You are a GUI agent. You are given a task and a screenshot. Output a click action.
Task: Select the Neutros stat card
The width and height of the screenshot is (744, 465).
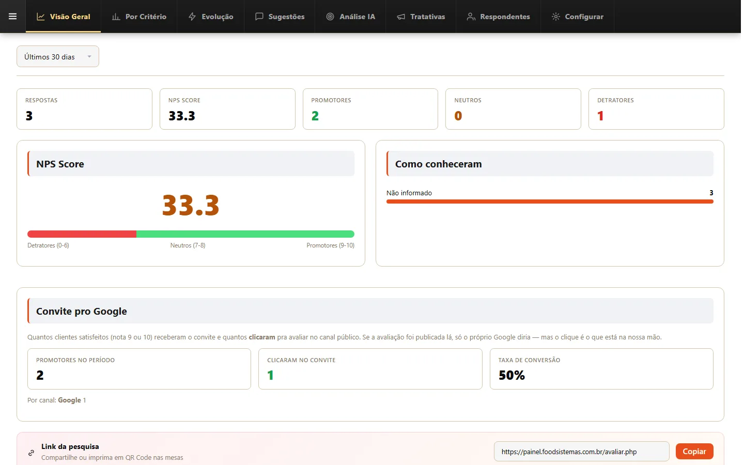pos(514,109)
